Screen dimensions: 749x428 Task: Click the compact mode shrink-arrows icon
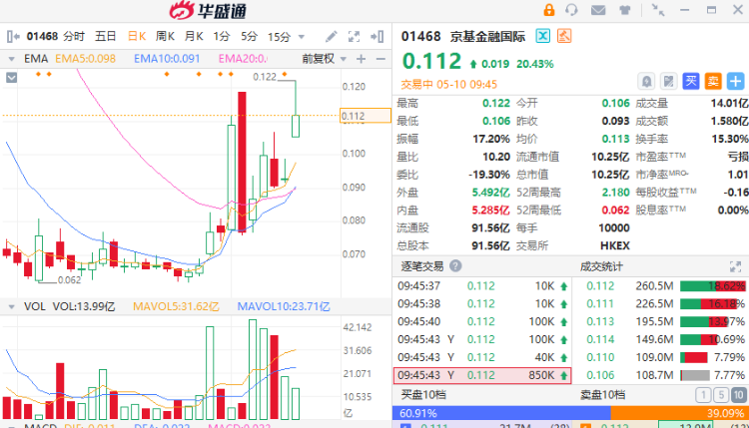coord(658,10)
